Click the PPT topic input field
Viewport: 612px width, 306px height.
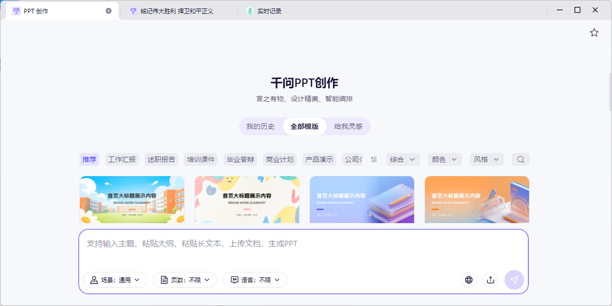pos(303,250)
